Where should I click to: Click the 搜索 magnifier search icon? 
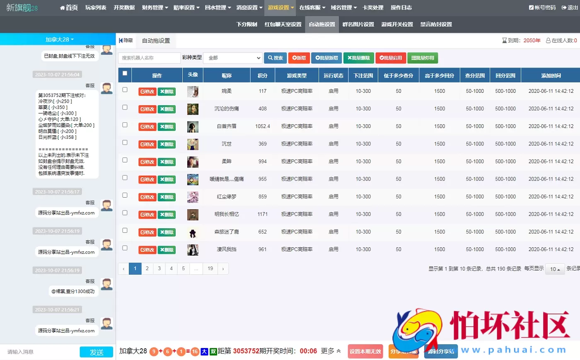271,58
